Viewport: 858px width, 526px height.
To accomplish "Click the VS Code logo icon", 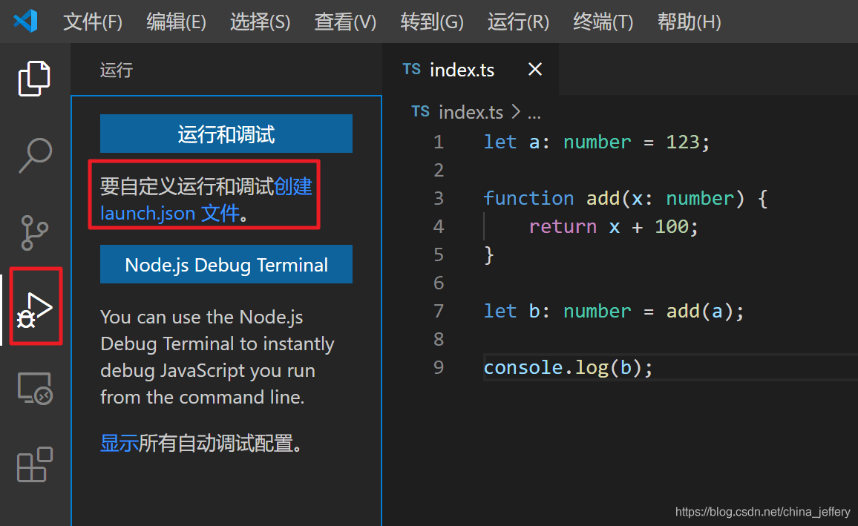I will pos(25,22).
